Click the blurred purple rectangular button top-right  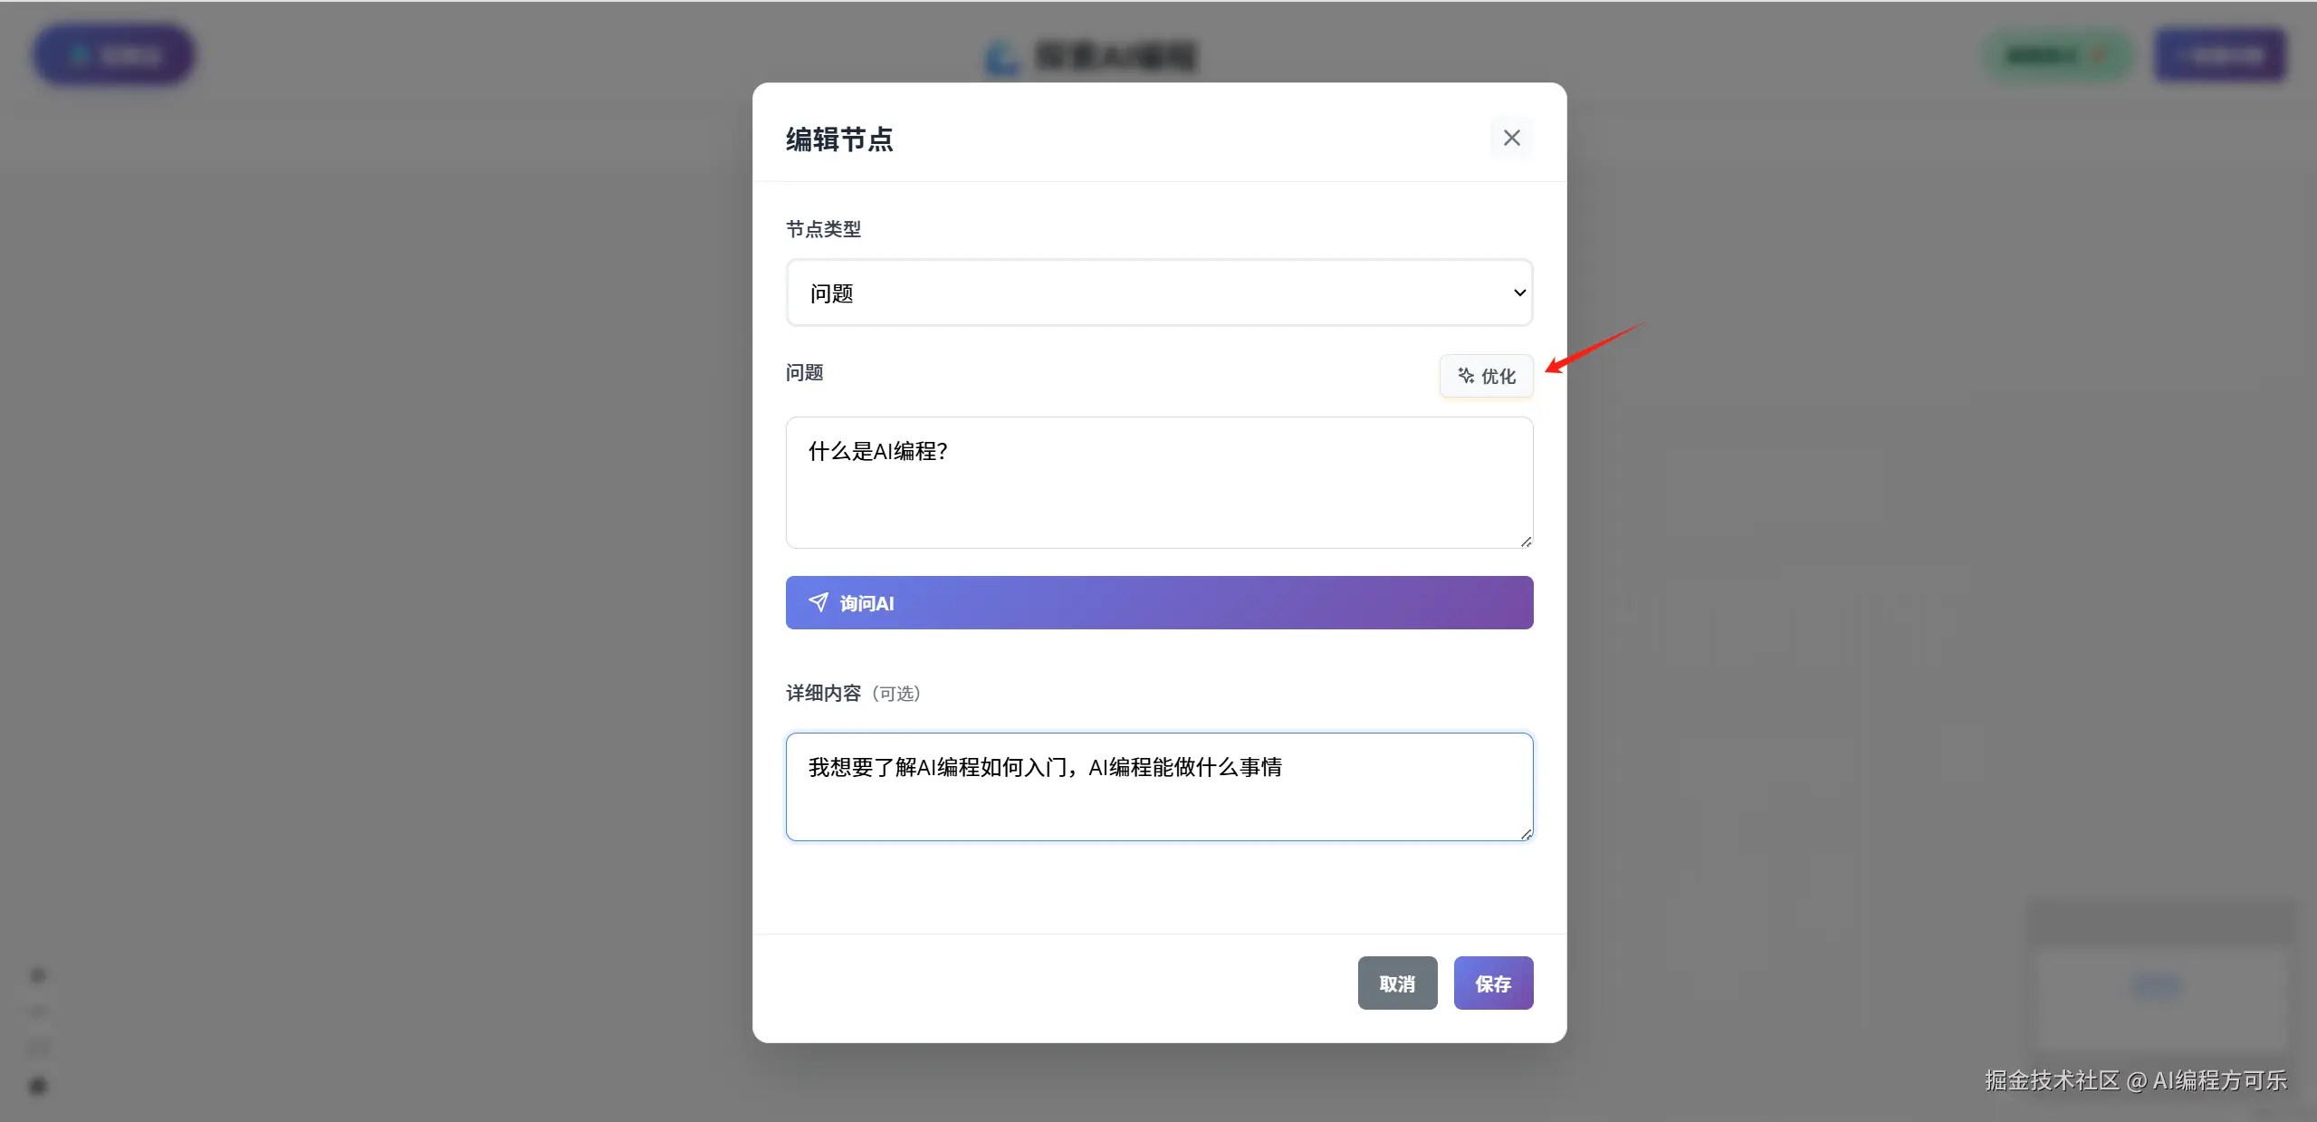(x=2220, y=55)
